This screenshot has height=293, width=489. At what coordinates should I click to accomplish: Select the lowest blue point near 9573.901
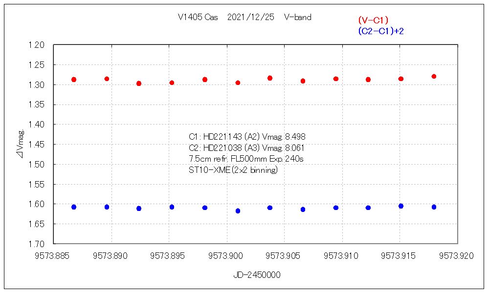(238, 211)
